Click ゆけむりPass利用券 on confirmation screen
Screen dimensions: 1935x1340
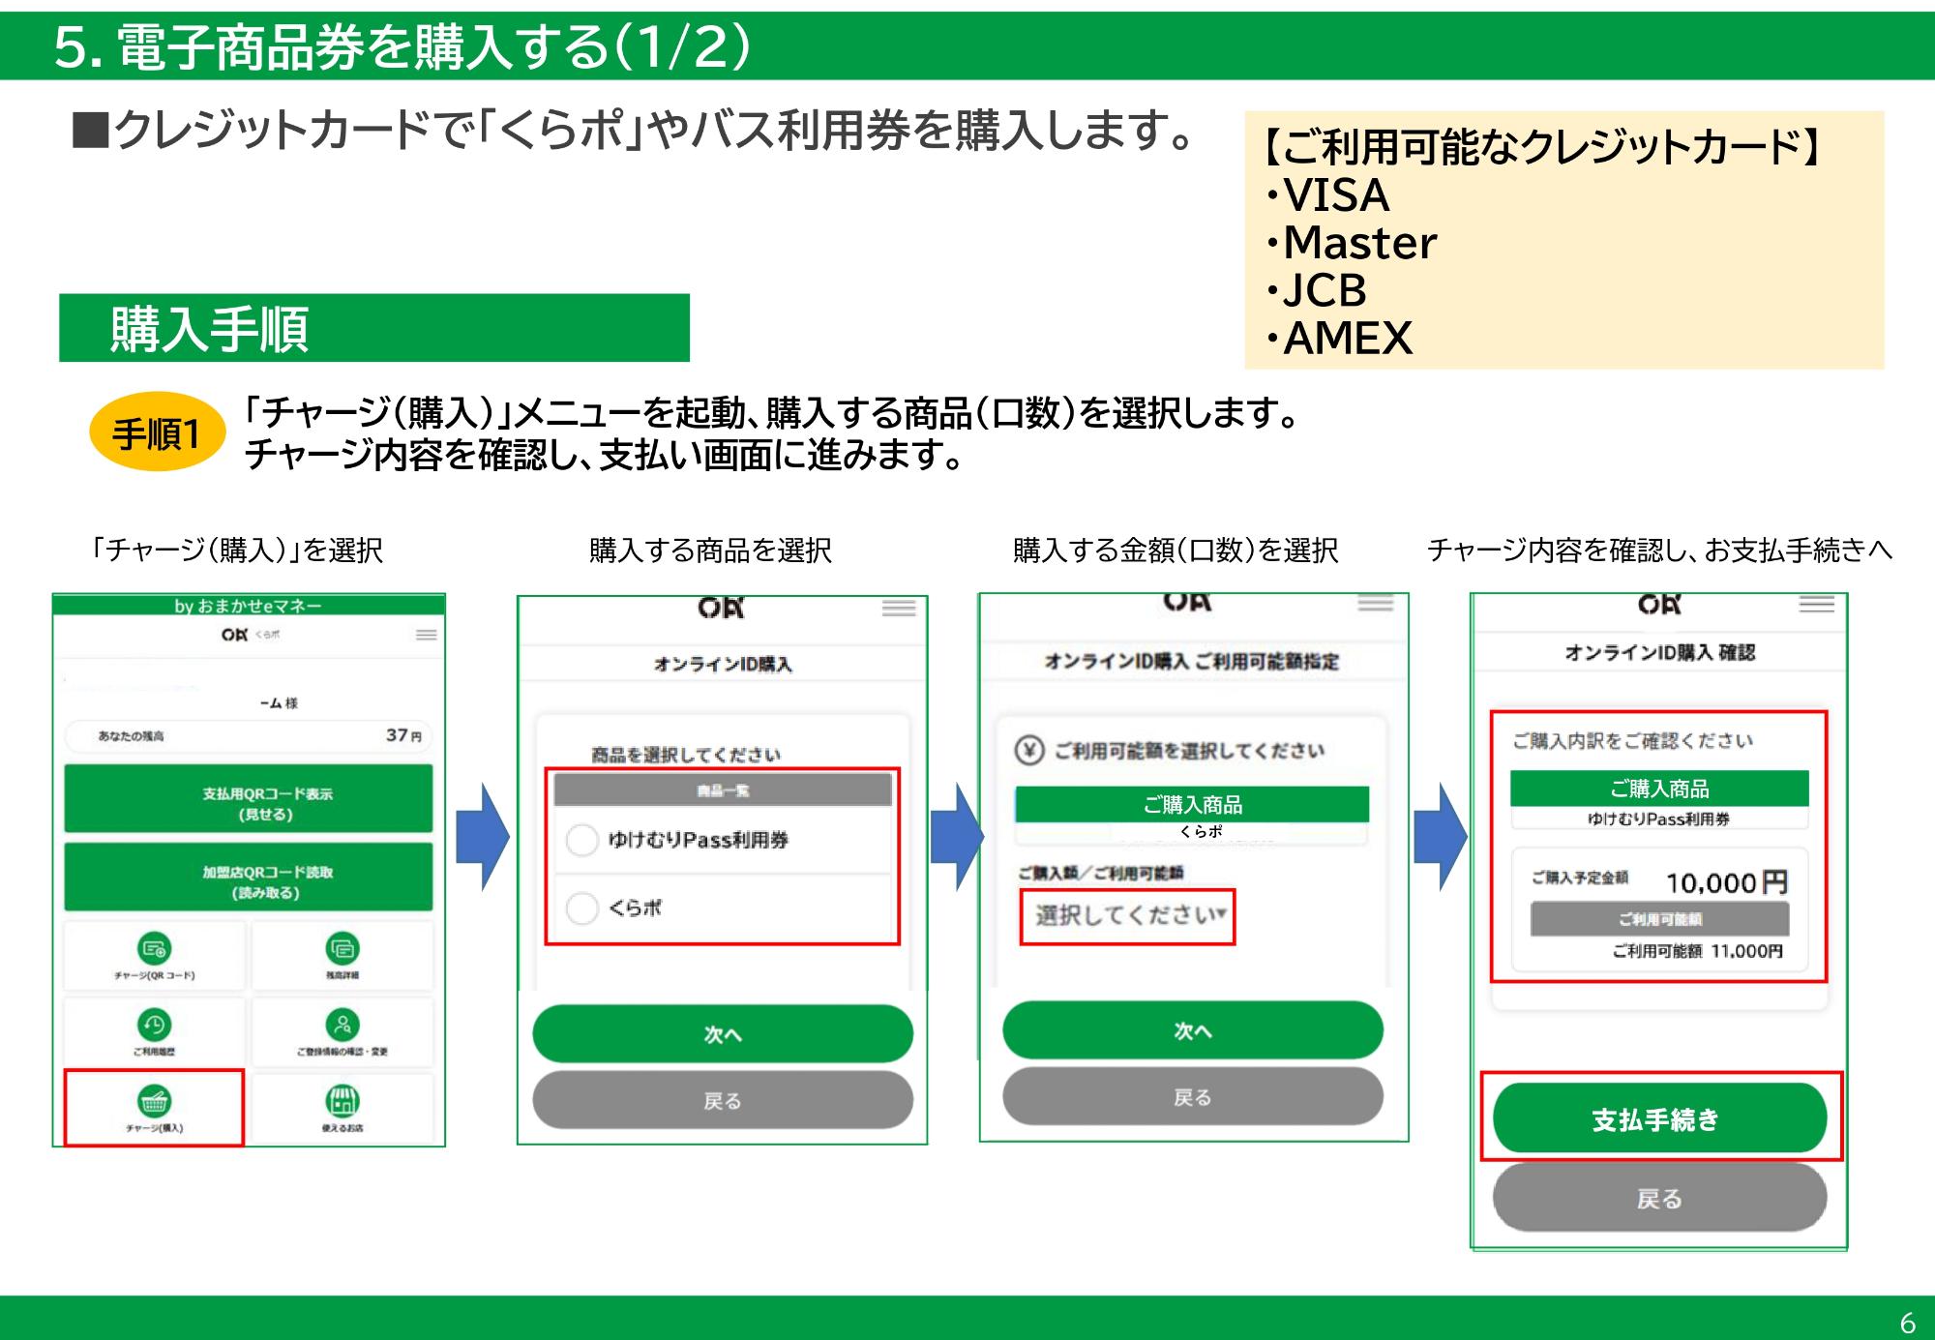pyautogui.click(x=1660, y=819)
